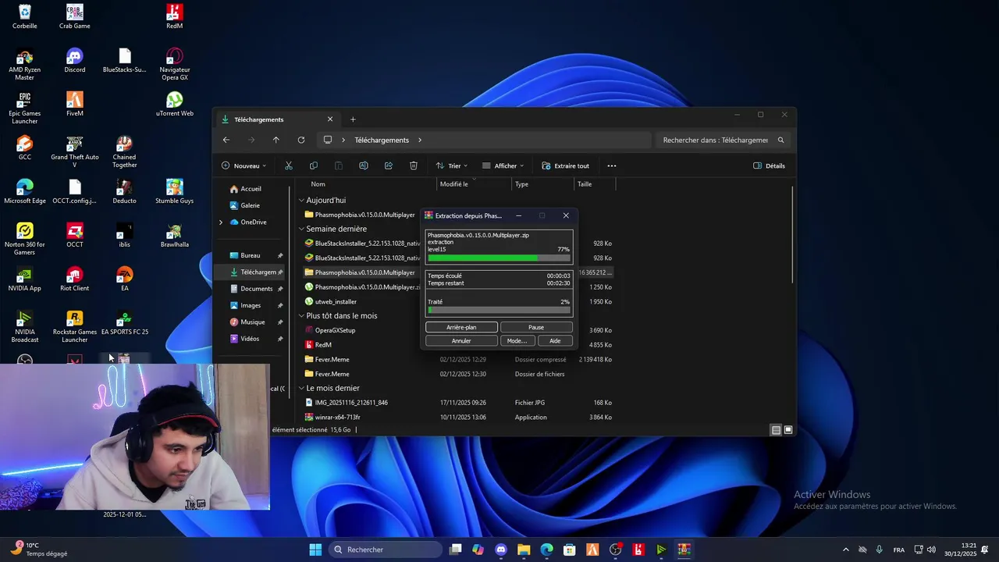Collapse the Semaine dernière group

pos(301,229)
